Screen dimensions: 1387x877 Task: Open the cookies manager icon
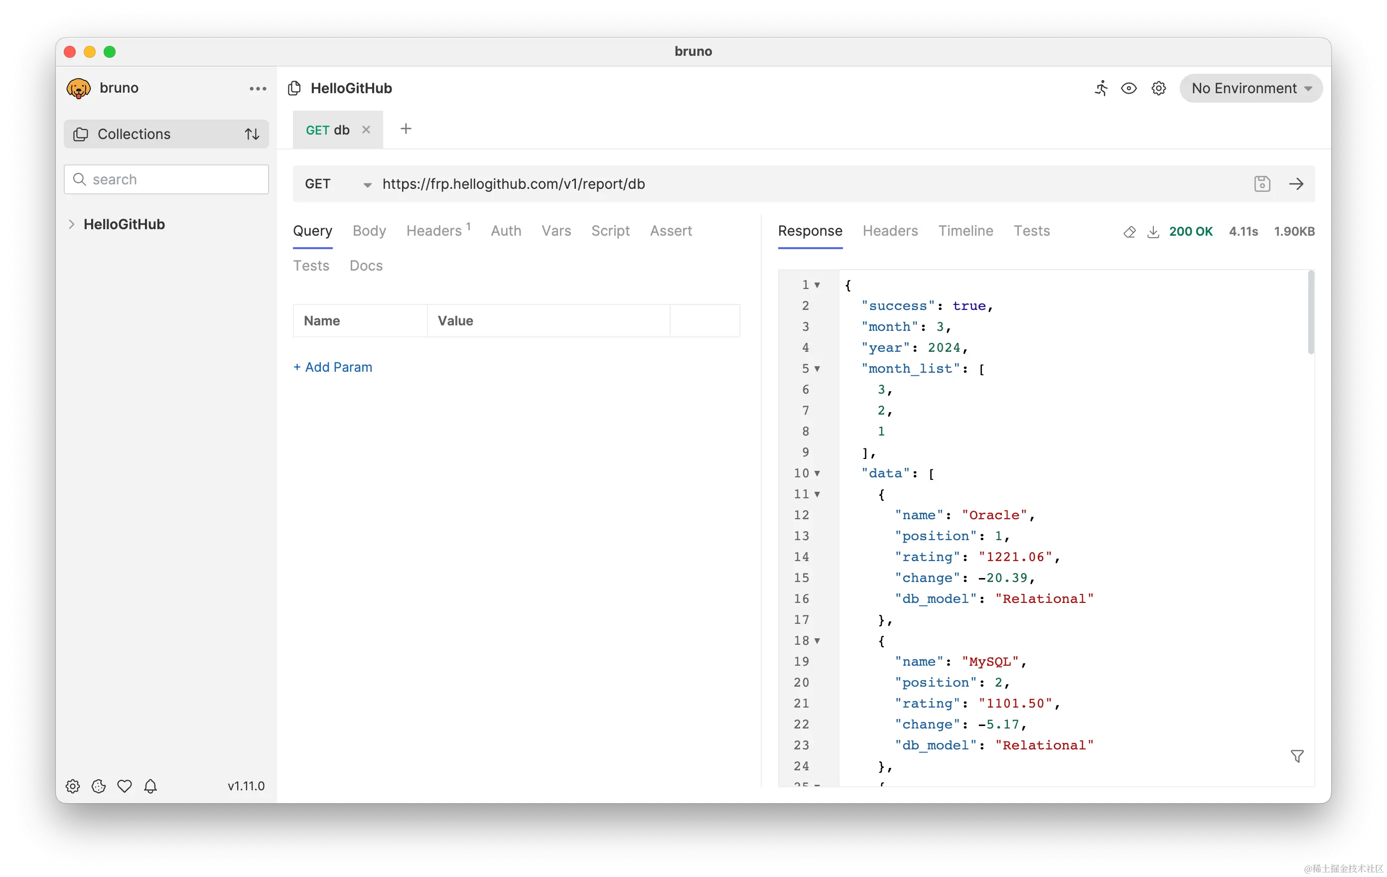pos(98,786)
